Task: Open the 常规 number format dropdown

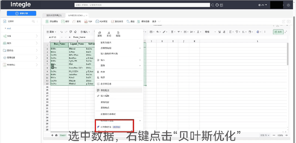Action: click(210, 32)
